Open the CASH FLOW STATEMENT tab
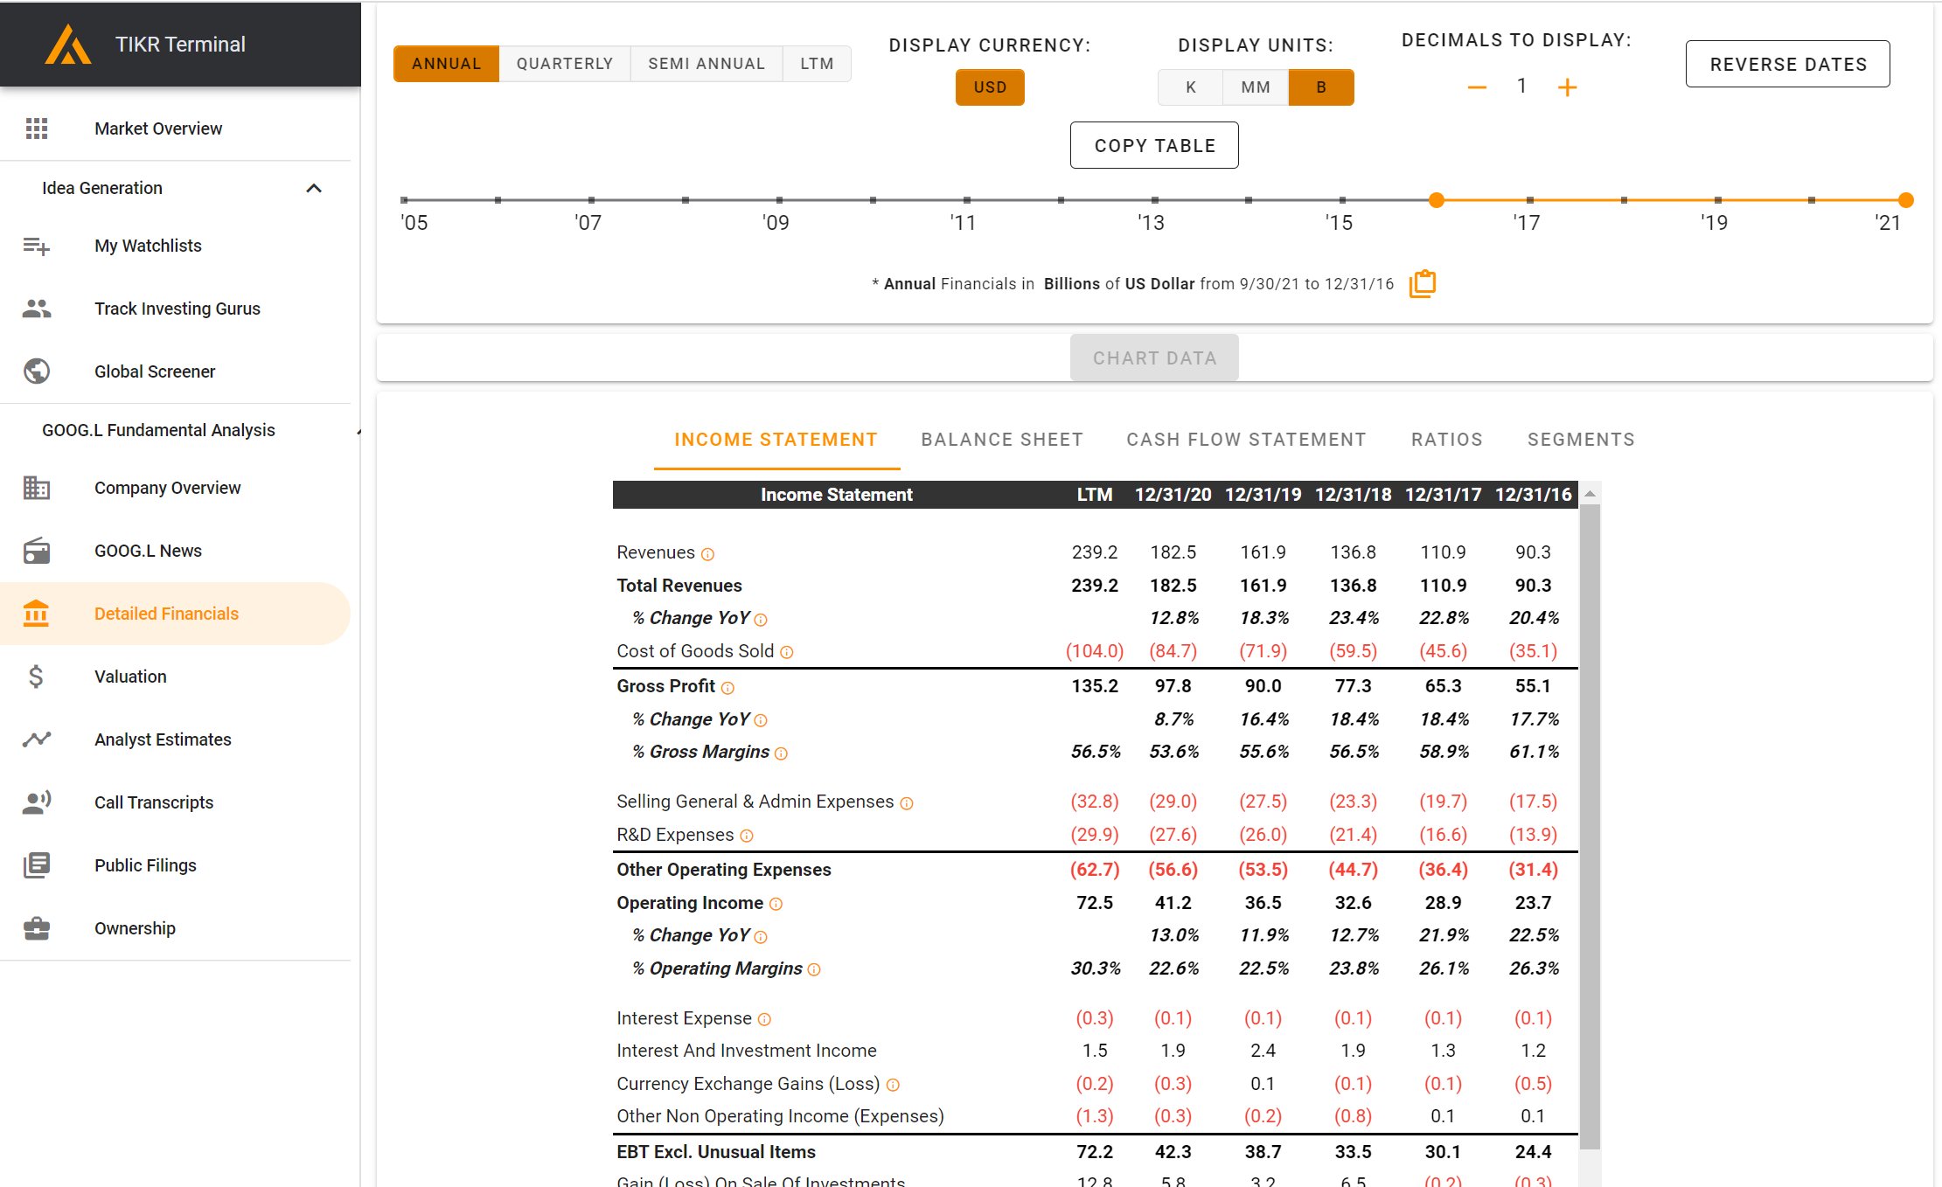This screenshot has height=1187, width=1942. 1246,440
